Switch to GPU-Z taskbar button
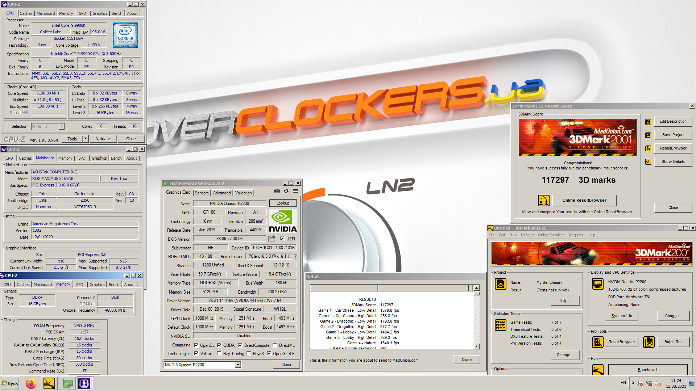Image resolution: width=696 pixels, height=391 pixels. tap(67, 383)
